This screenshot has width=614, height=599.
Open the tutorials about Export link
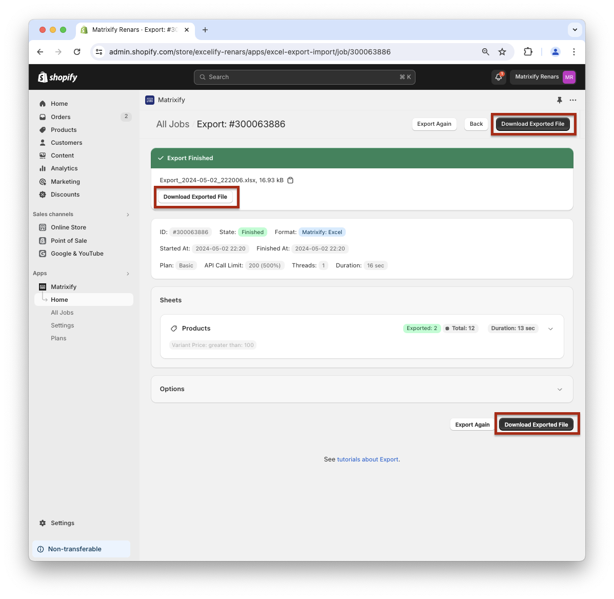coord(367,459)
